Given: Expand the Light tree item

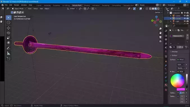Looking at the screenshot, I should (171, 21).
